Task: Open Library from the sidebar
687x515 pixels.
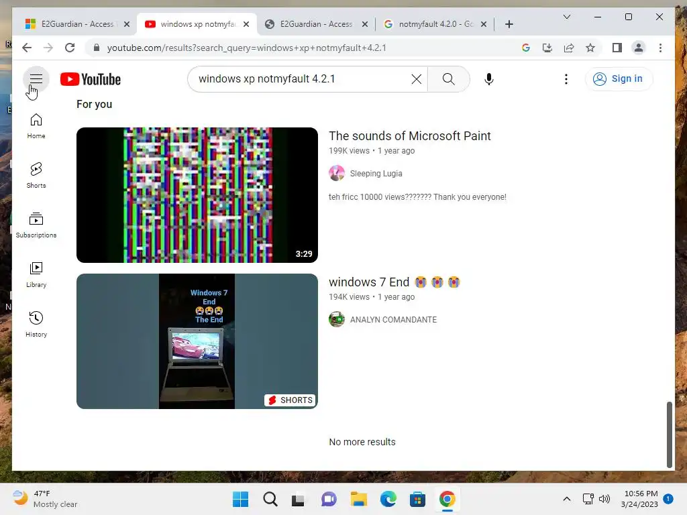Action: click(x=36, y=275)
